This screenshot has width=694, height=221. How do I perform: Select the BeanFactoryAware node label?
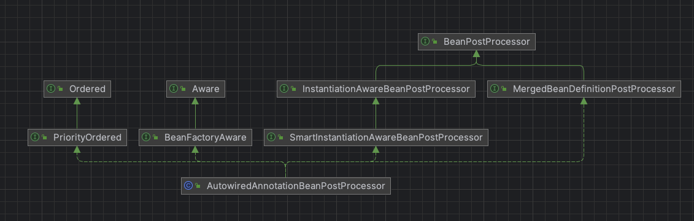pyautogui.click(x=206, y=138)
